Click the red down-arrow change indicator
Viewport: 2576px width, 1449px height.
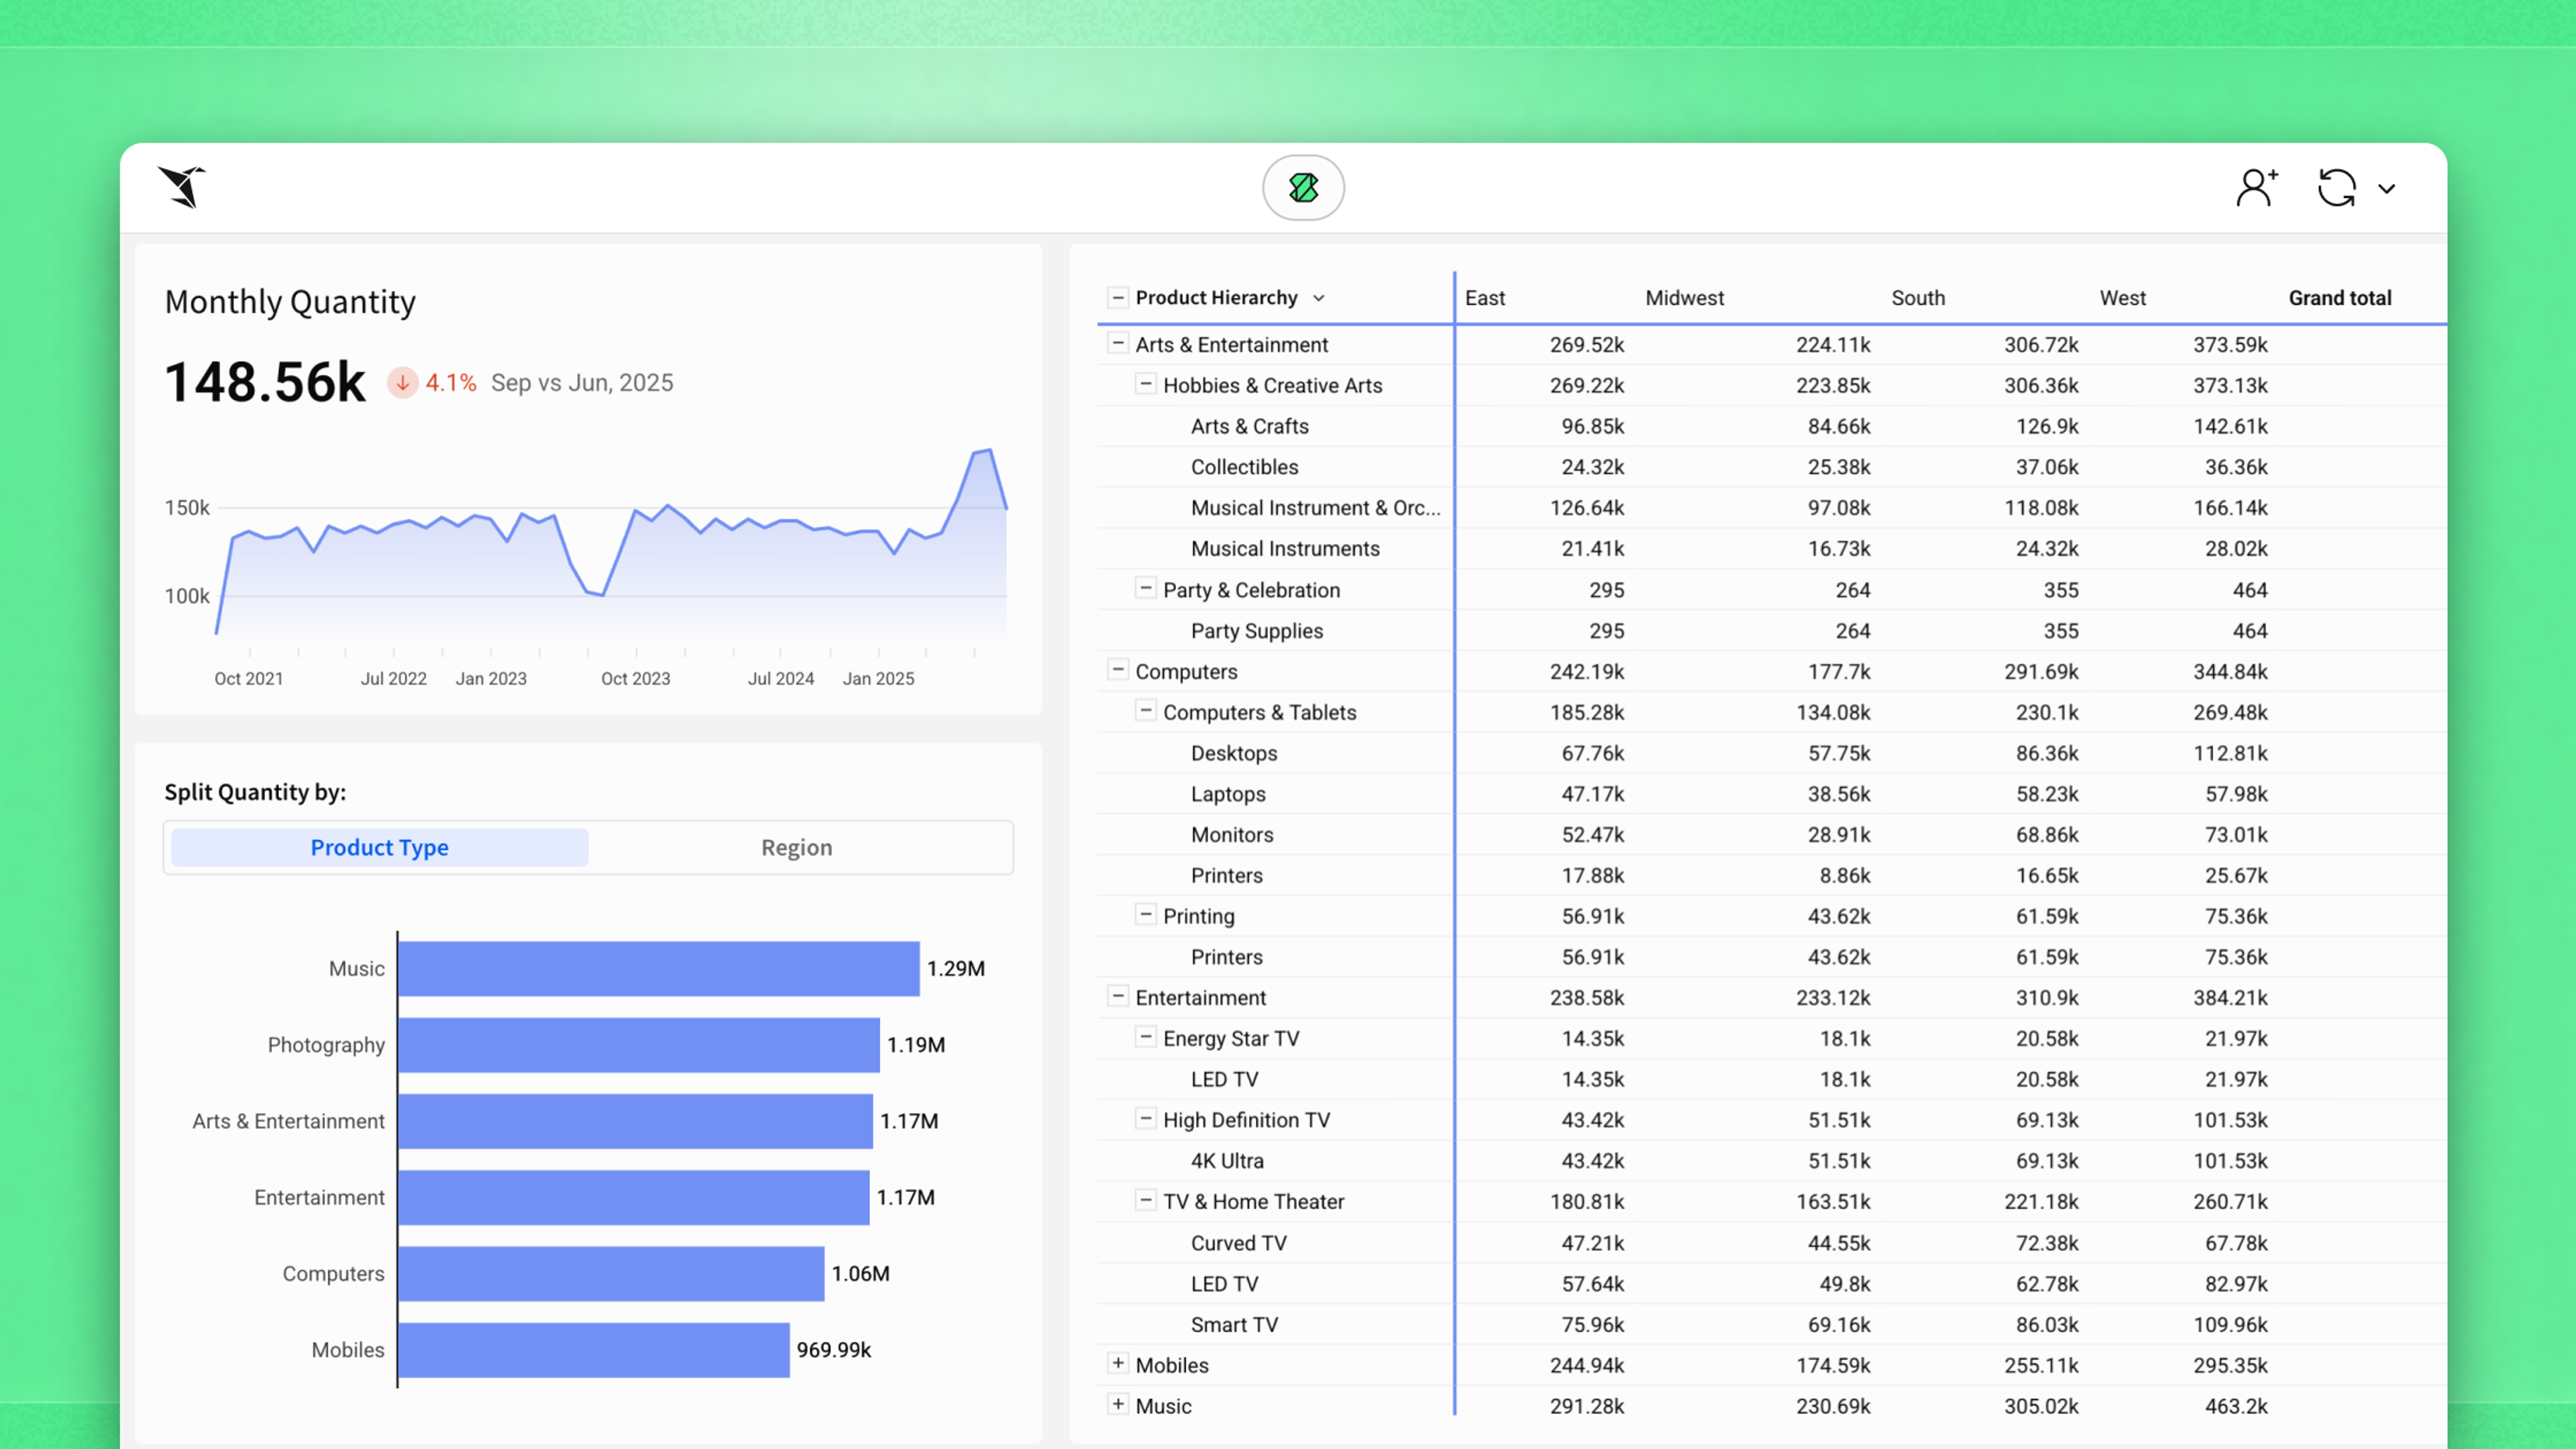pyautogui.click(x=403, y=383)
